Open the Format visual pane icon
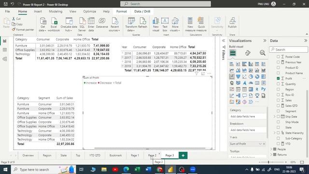 (248, 53)
